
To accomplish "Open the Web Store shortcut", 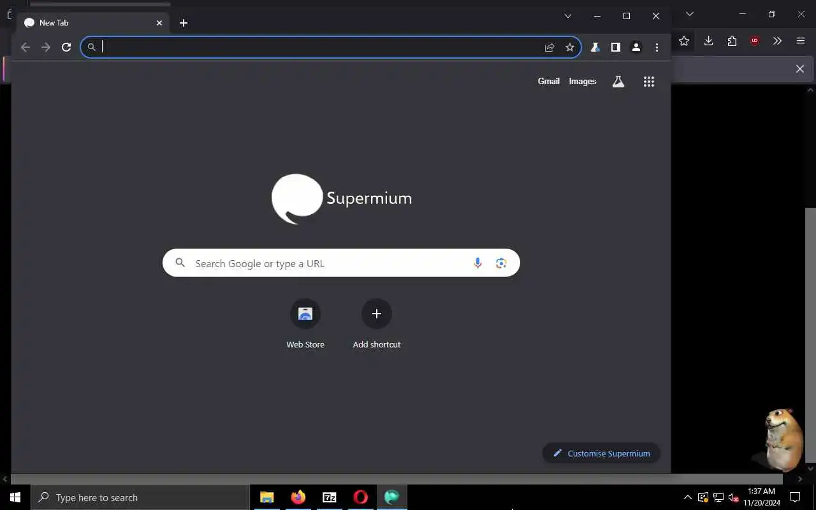I will point(305,324).
